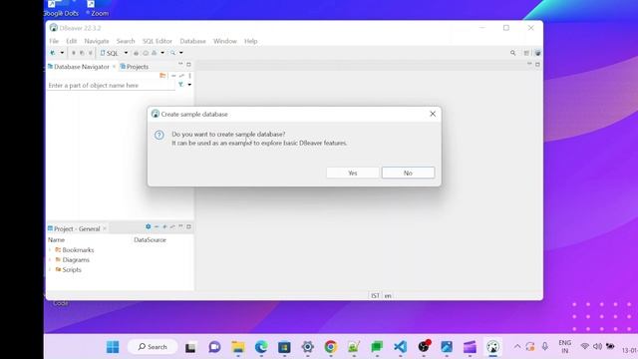Collapse all in Project panel toolbar

(x=157, y=226)
